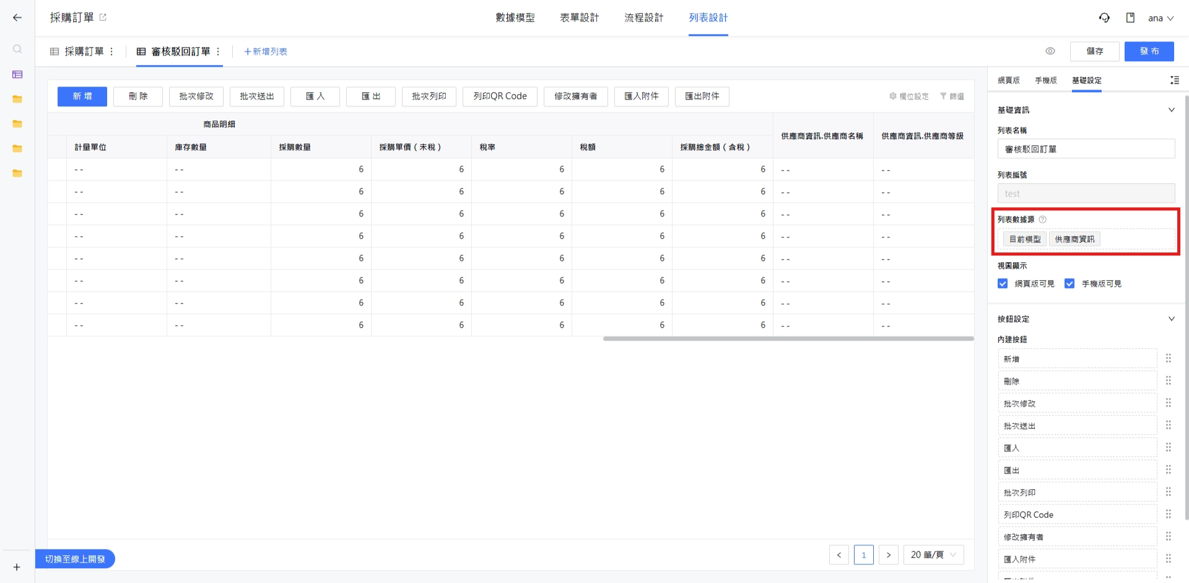Screen dimensions: 1189x583
Task: Use drag handle of 批次列印 built-in button
Action: pyautogui.click(x=1169, y=492)
